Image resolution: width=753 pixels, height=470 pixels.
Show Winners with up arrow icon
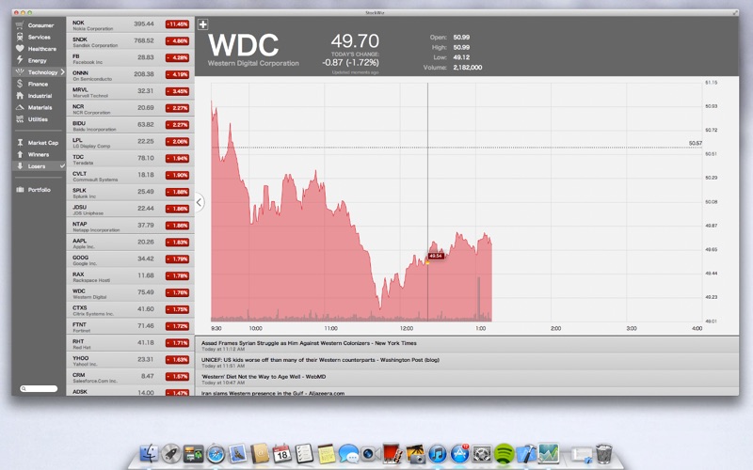[20, 154]
